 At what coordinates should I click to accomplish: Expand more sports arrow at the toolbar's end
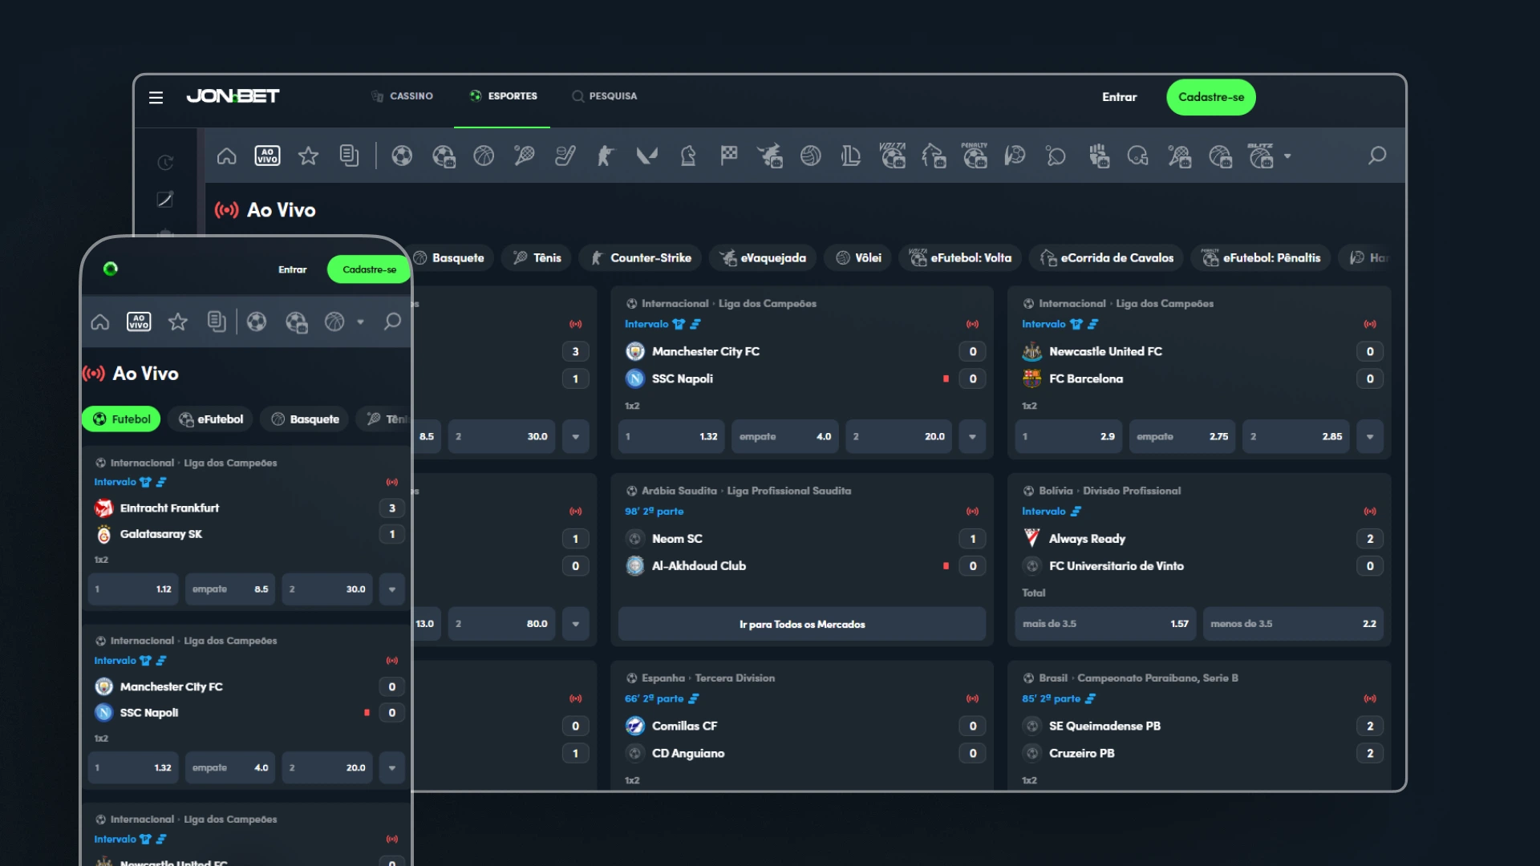(1287, 156)
